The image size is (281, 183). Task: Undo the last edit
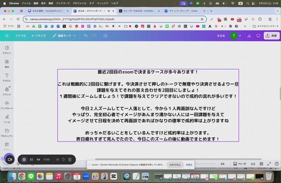(86, 36)
